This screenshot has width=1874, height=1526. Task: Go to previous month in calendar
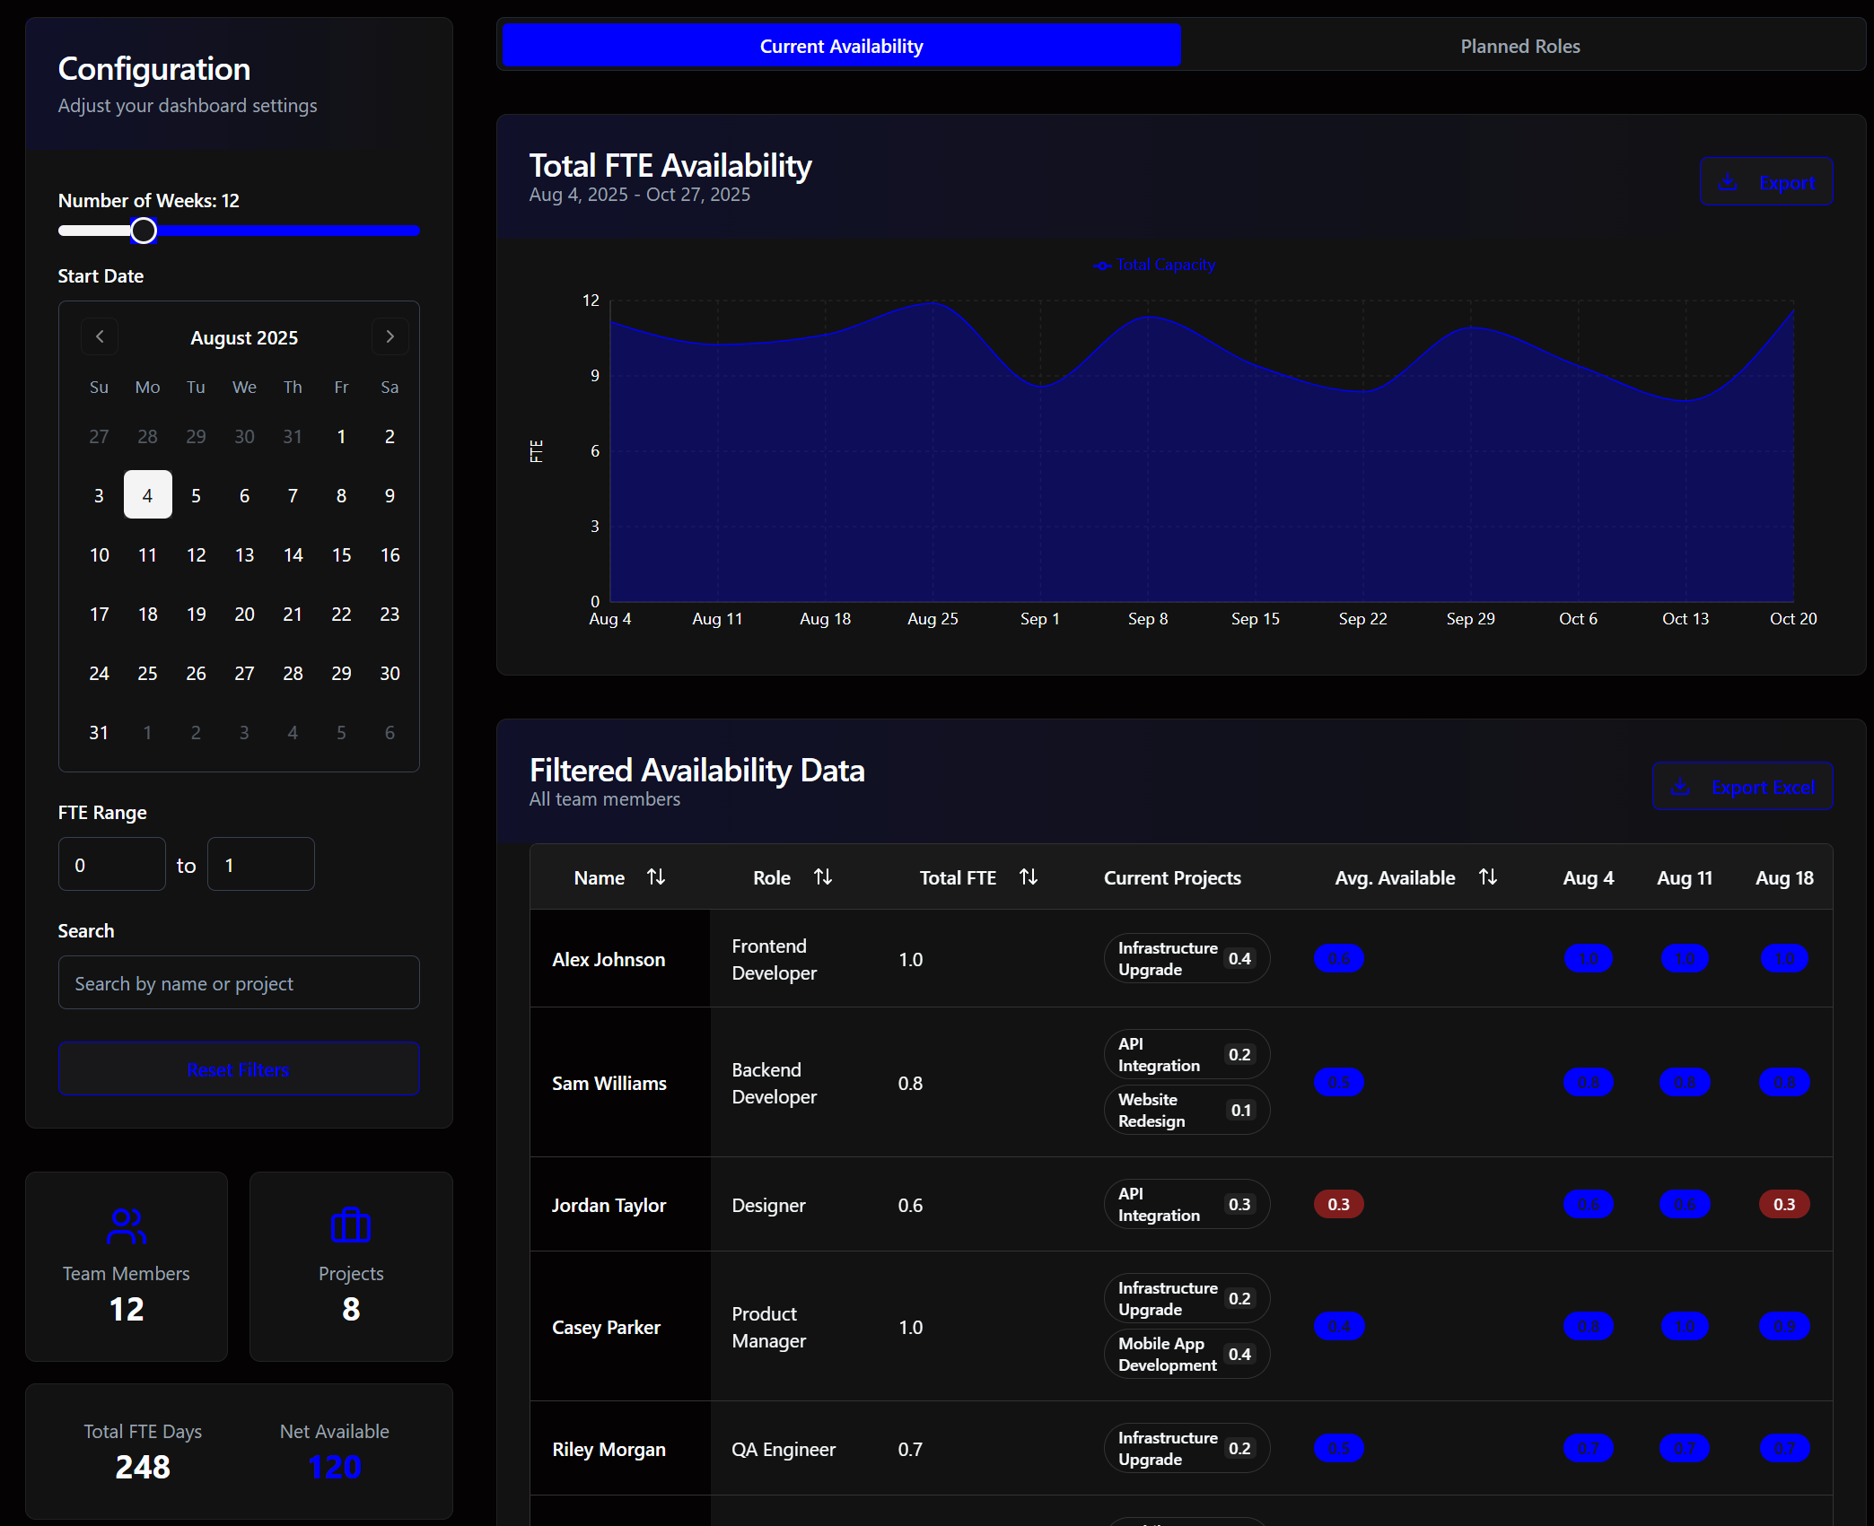100,336
